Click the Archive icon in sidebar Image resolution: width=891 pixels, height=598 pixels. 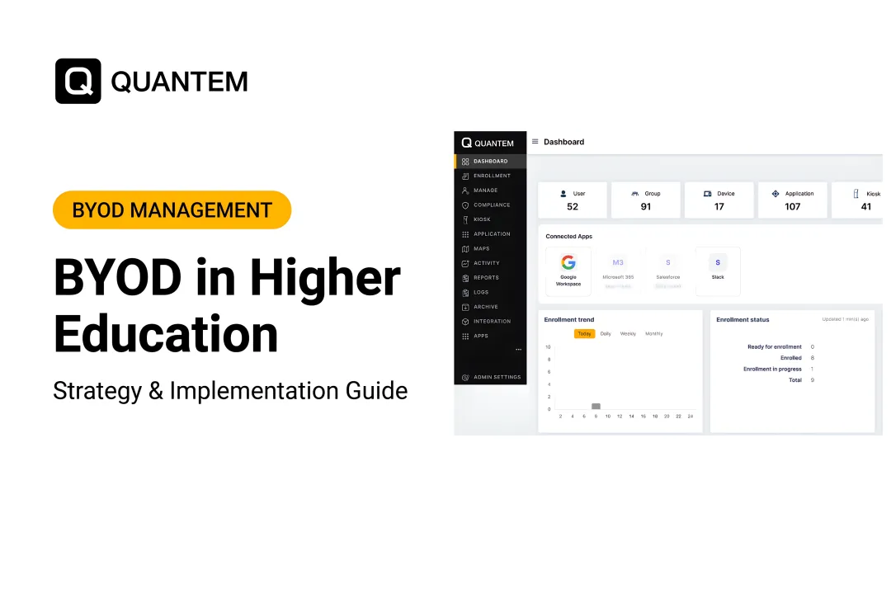pos(465,307)
